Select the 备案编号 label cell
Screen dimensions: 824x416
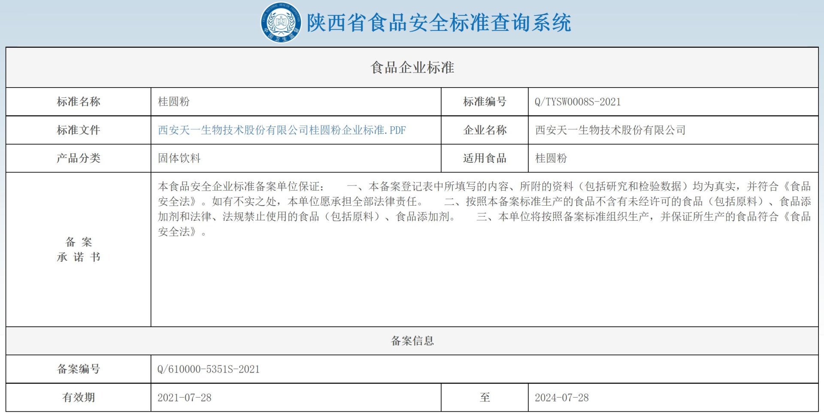[79, 369]
